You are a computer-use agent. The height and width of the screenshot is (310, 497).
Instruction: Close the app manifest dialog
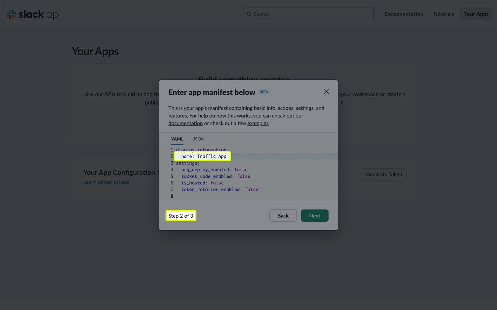click(326, 92)
